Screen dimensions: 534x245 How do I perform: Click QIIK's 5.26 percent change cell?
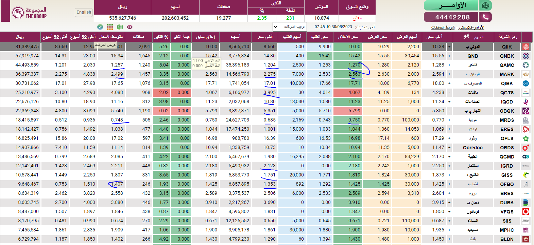point(162,46)
